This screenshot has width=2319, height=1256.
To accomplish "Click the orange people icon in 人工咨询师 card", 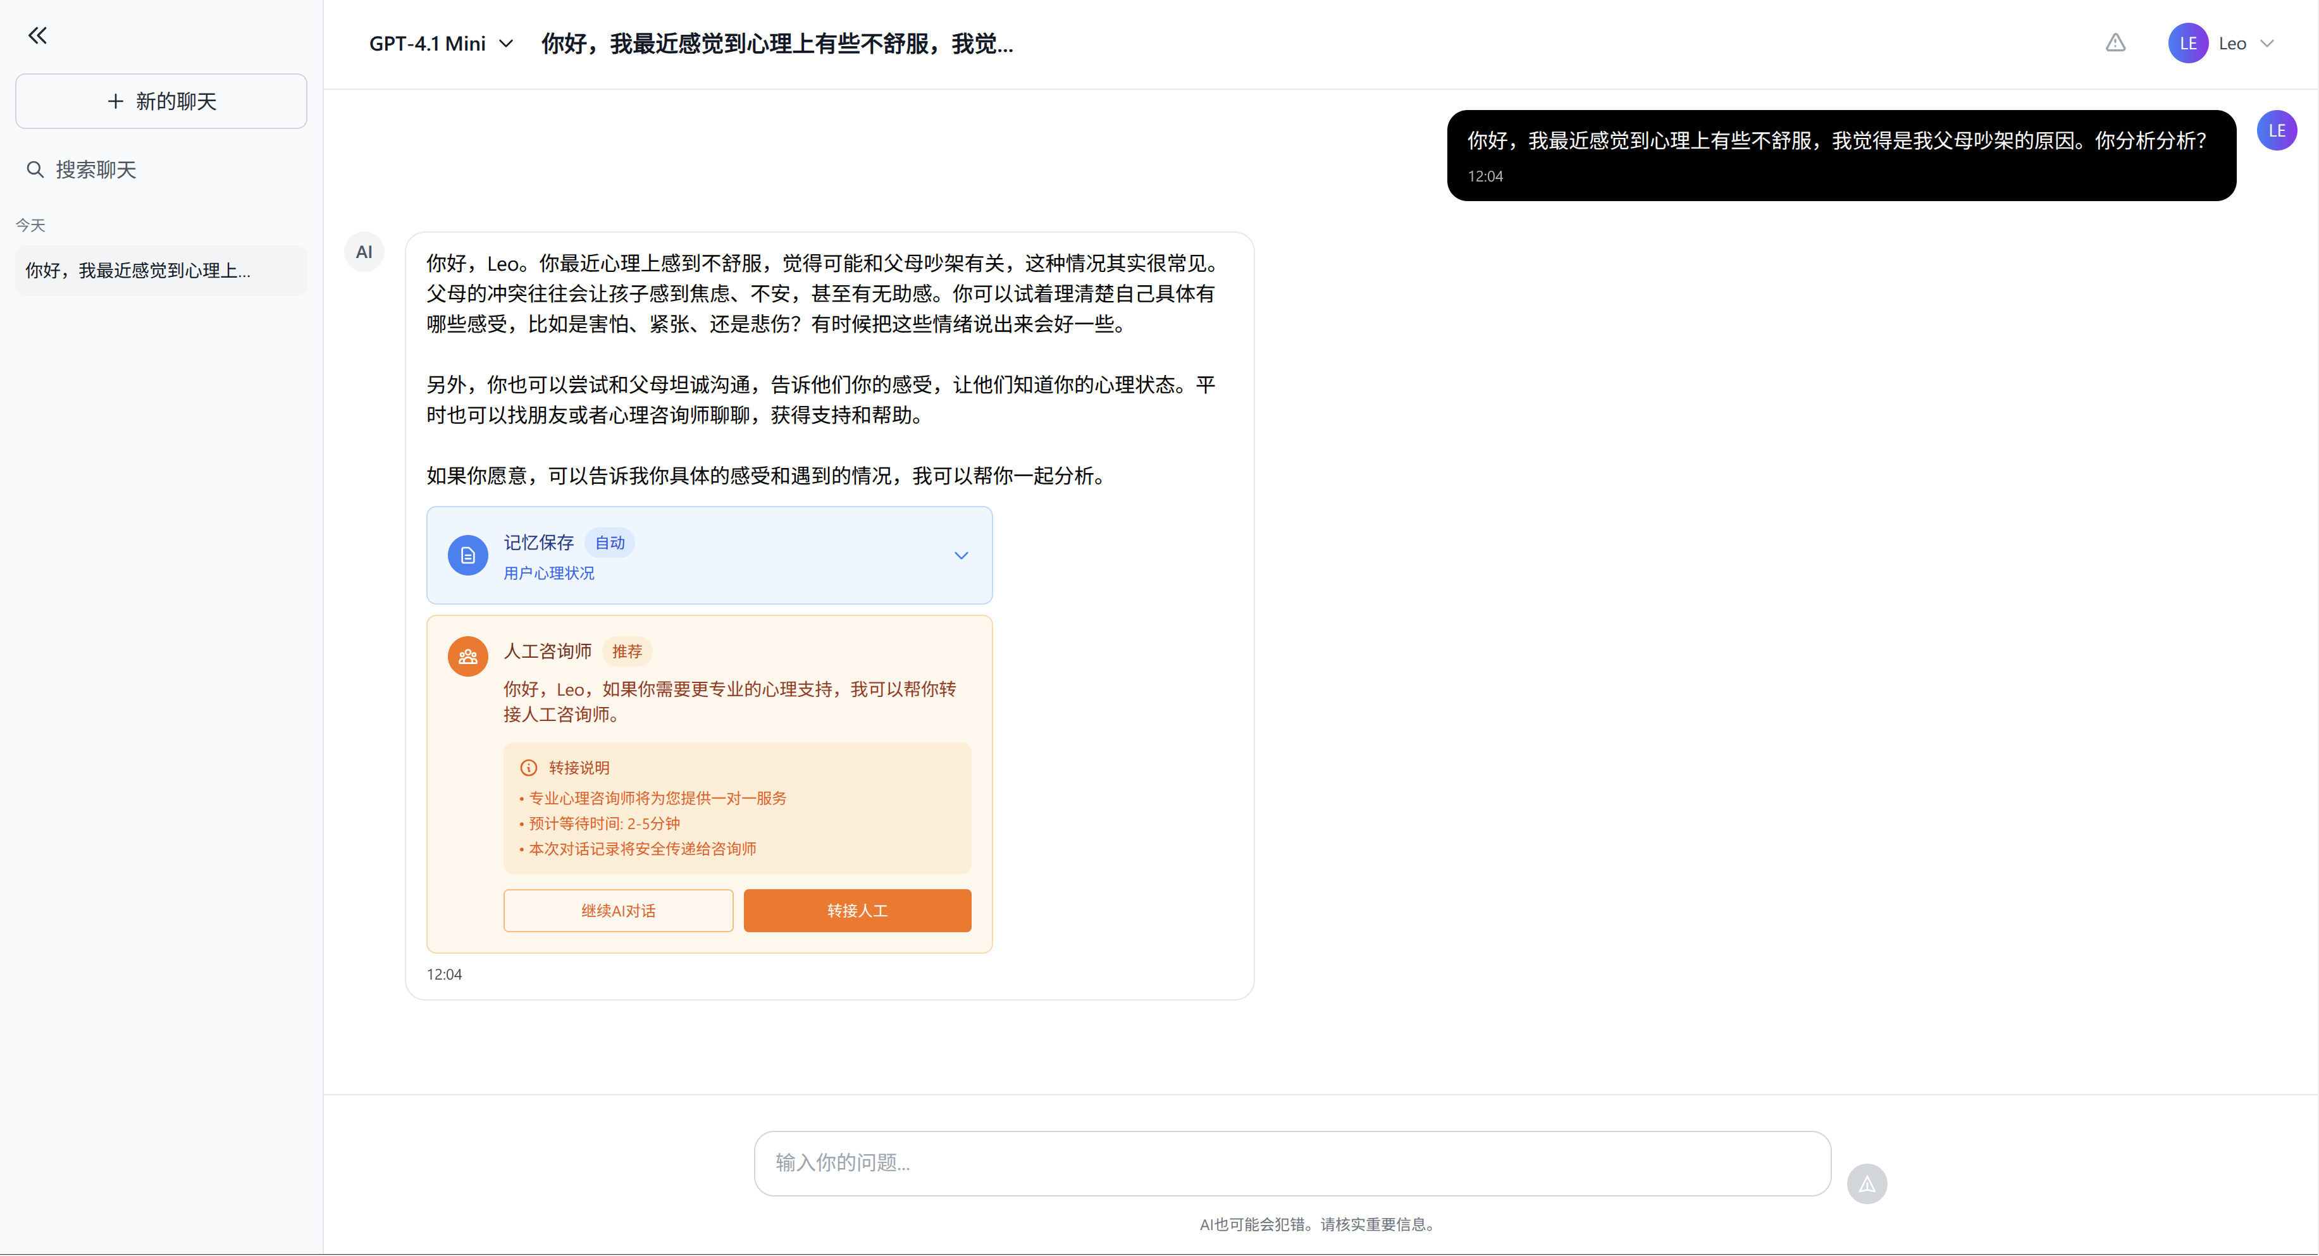I will [467, 656].
